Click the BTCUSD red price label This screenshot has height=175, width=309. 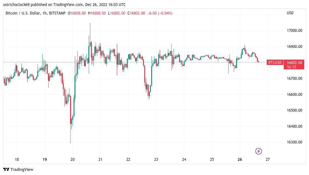[275, 62]
